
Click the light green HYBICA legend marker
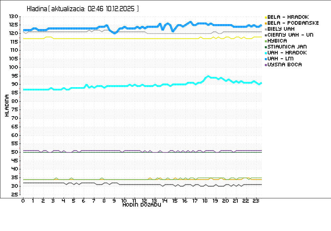(x=266, y=41)
